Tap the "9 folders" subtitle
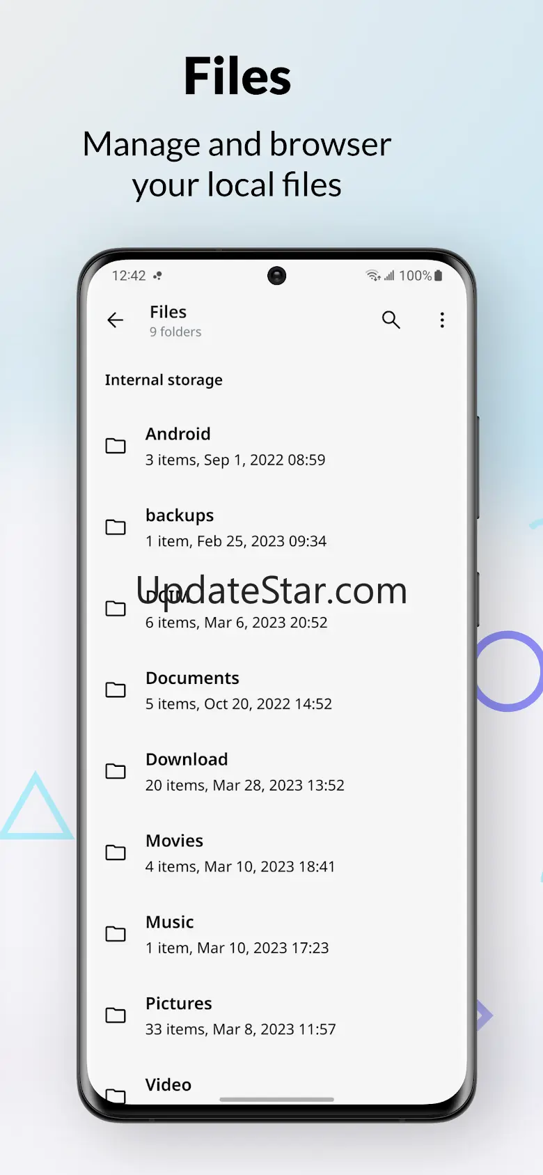This screenshot has width=543, height=1175. coord(175,332)
